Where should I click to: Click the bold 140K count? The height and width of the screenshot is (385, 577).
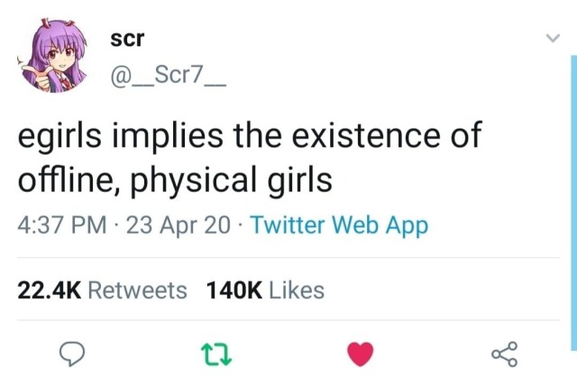pyautogui.click(x=234, y=290)
